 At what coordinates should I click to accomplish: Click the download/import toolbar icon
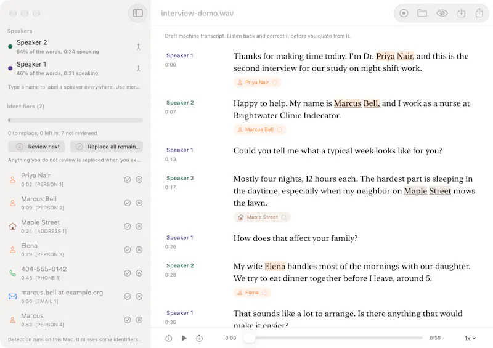(461, 13)
